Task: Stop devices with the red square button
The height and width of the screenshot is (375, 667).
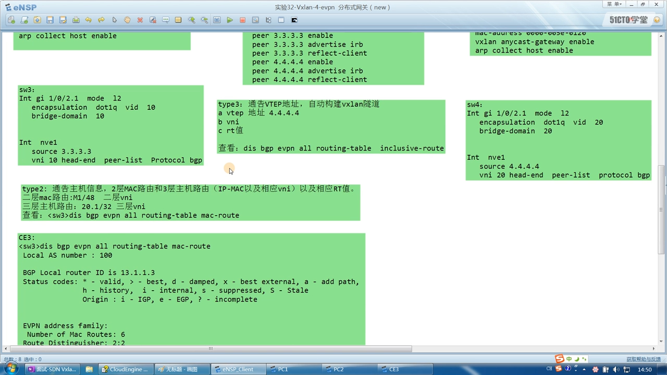Action: [x=243, y=20]
